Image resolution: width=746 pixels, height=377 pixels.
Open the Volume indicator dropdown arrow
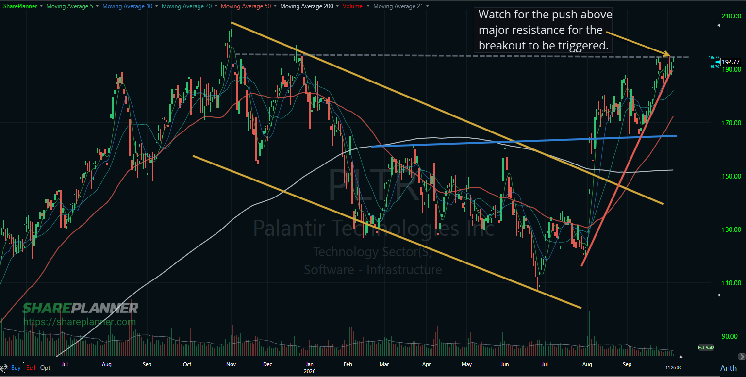(367, 6)
